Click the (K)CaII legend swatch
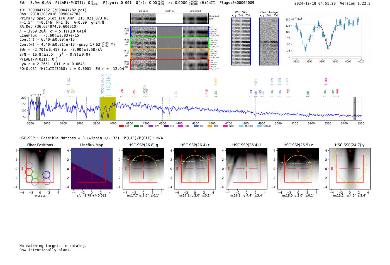390x265 pixels. [241, 126]
